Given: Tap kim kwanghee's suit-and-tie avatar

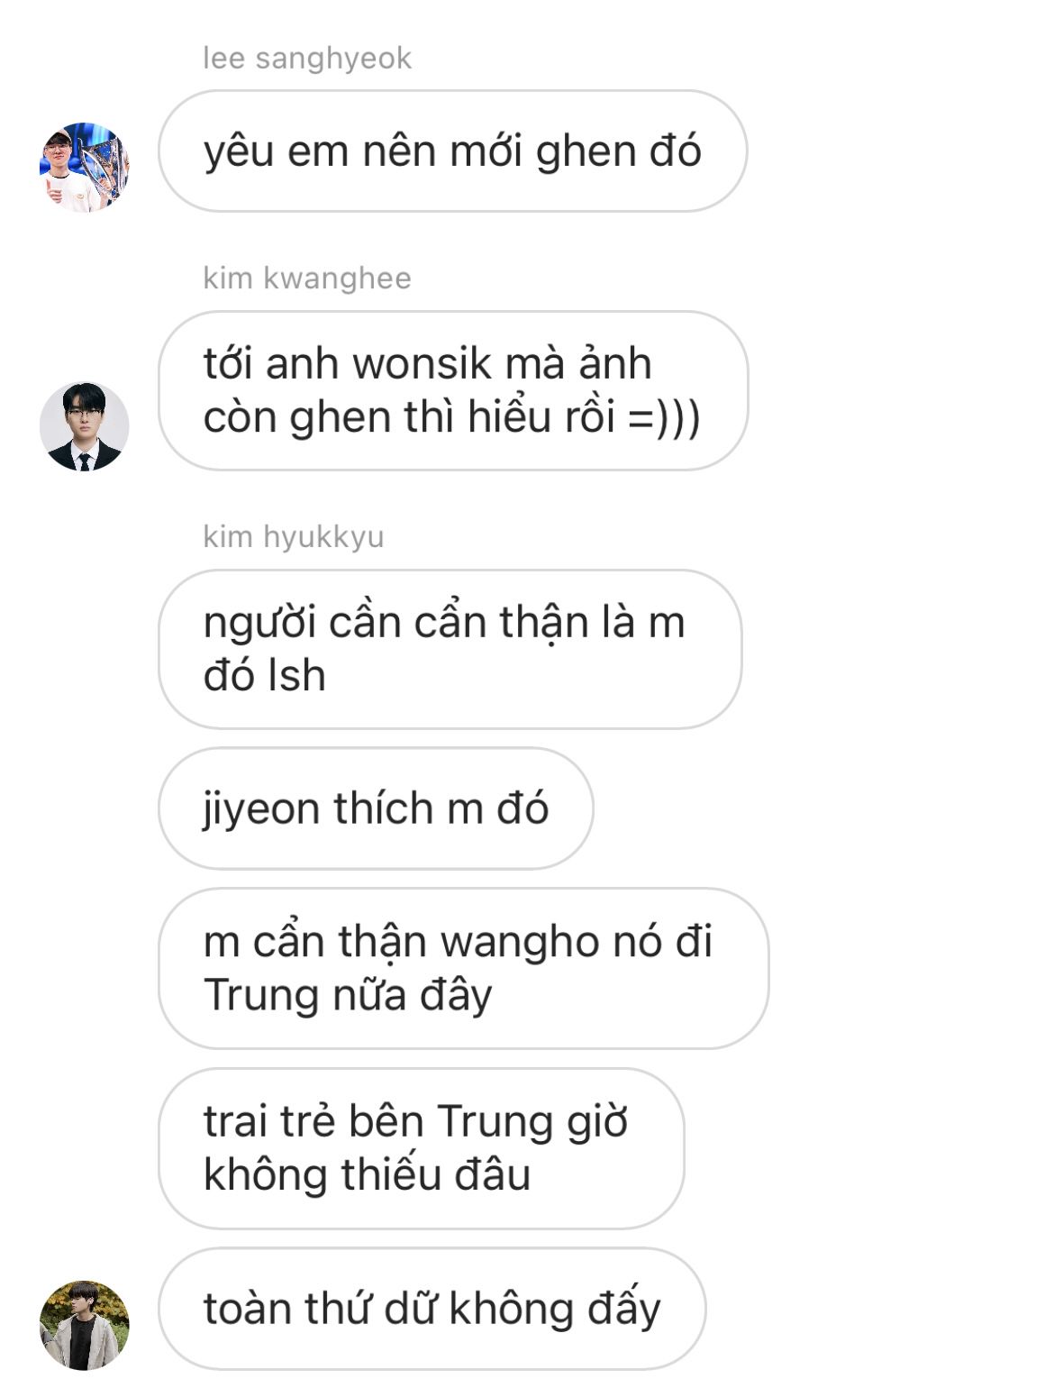Looking at the screenshot, I should 85,426.
